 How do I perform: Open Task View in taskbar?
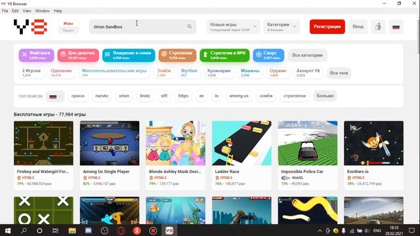[55, 230]
